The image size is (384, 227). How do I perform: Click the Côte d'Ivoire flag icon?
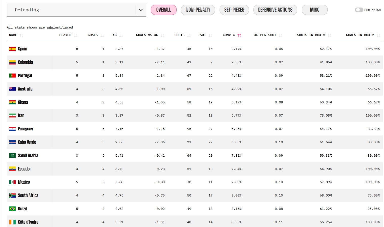pyautogui.click(x=12, y=222)
